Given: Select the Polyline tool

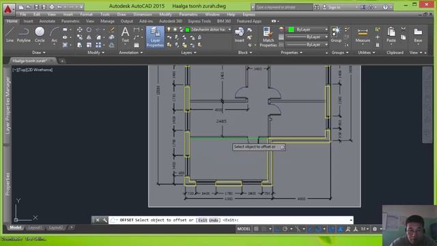Looking at the screenshot, I should click(24, 35).
